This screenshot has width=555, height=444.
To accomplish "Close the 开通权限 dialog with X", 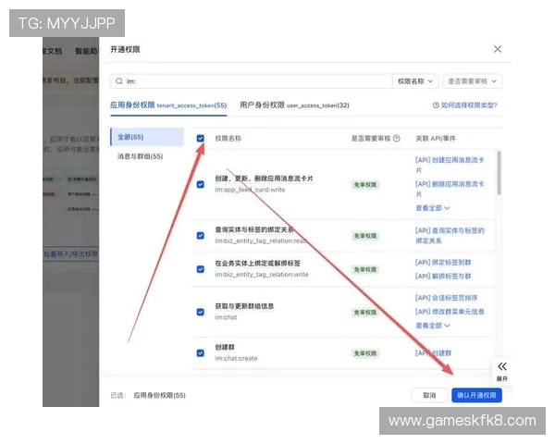I will click(x=498, y=49).
